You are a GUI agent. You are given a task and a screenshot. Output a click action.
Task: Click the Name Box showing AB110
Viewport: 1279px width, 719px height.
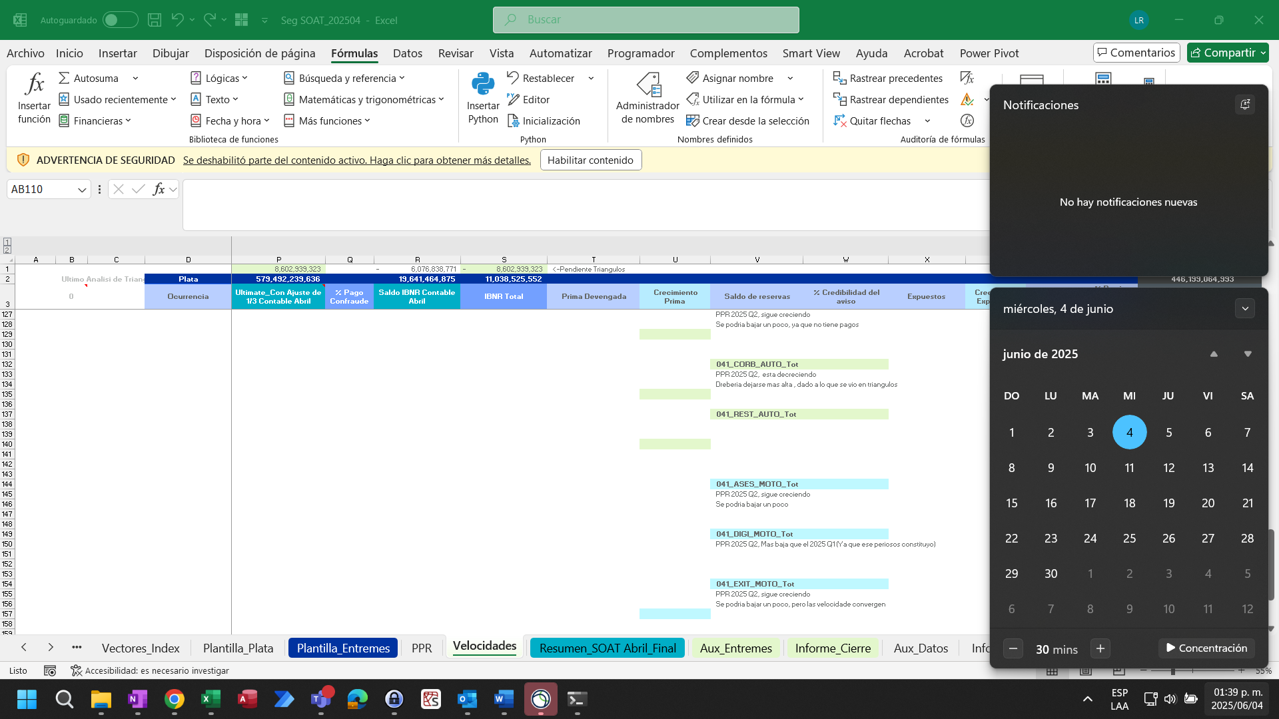click(x=41, y=190)
